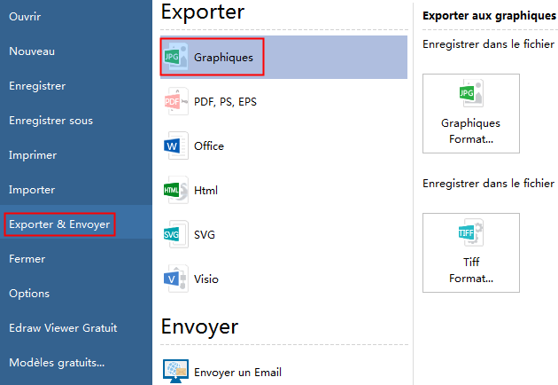Image resolution: width=558 pixels, height=385 pixels.
Task: Click the SVG export icon
Action: click(x=175, y=234)
